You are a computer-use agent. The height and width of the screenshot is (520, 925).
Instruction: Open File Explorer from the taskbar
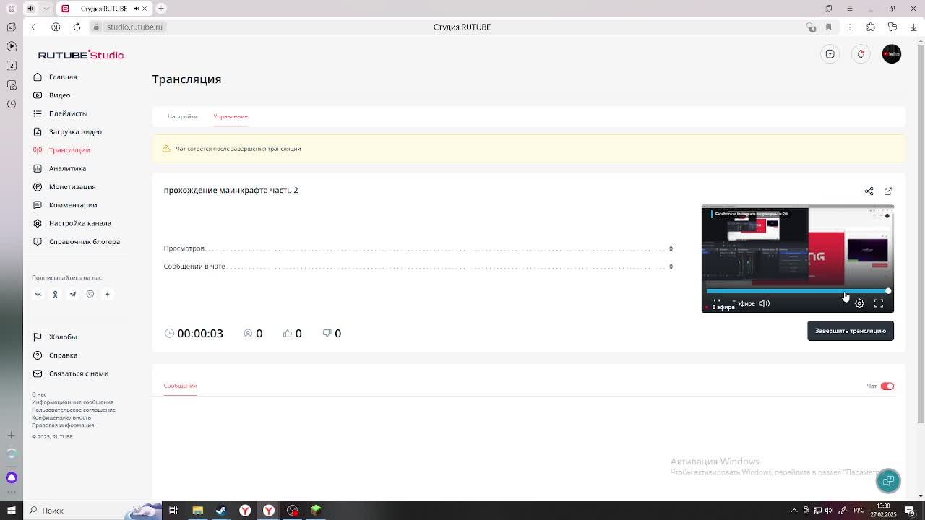197,511
